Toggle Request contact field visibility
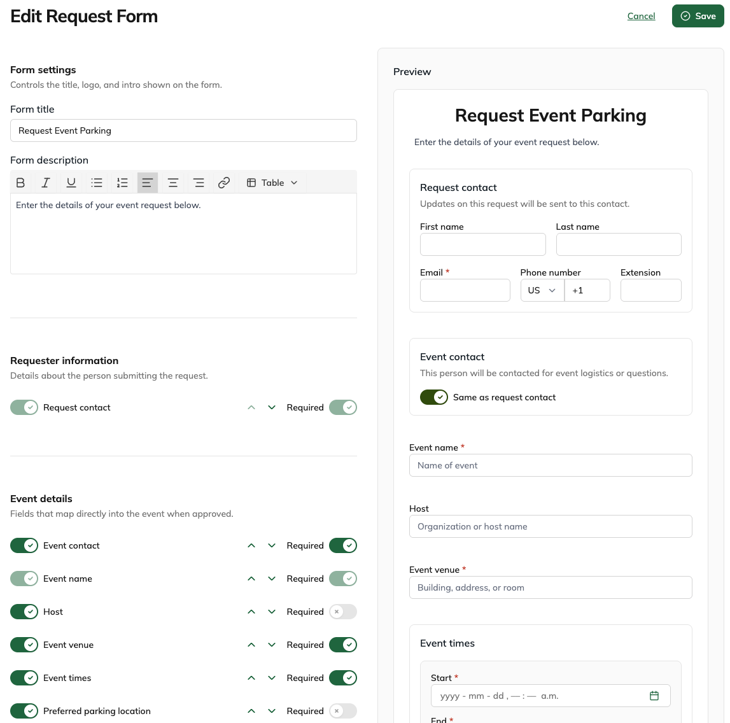 tap(24, 407)
